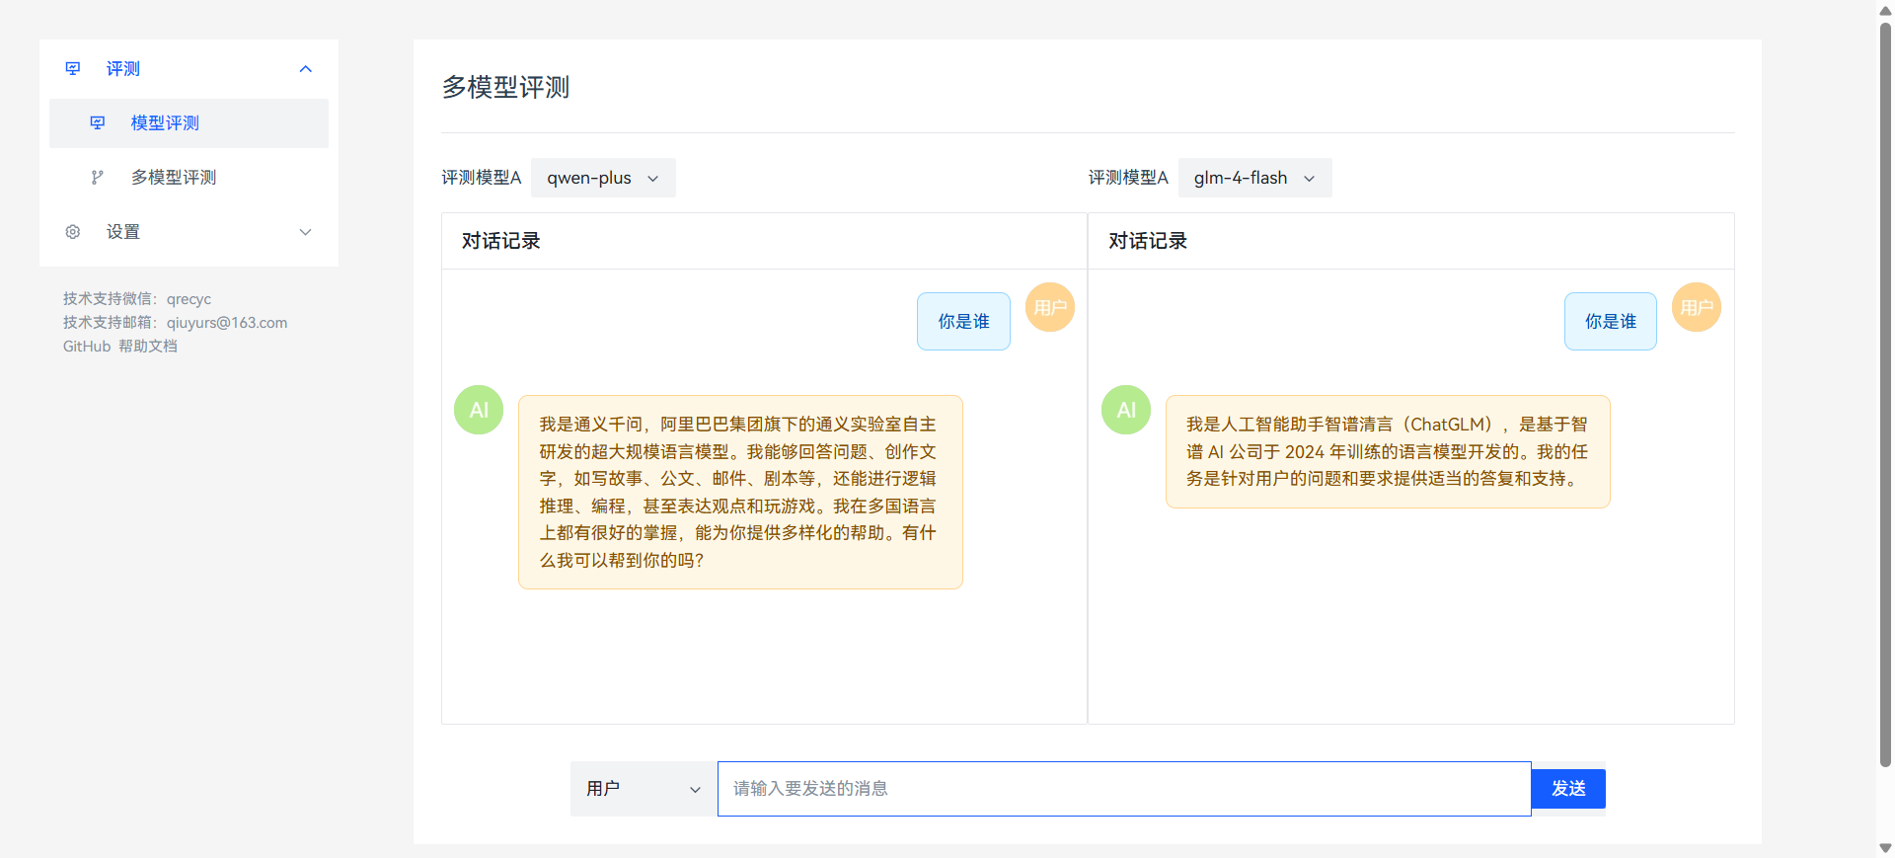
Task: Click the AI avatar in qwen-plus conversation
Action: (479, 410)
